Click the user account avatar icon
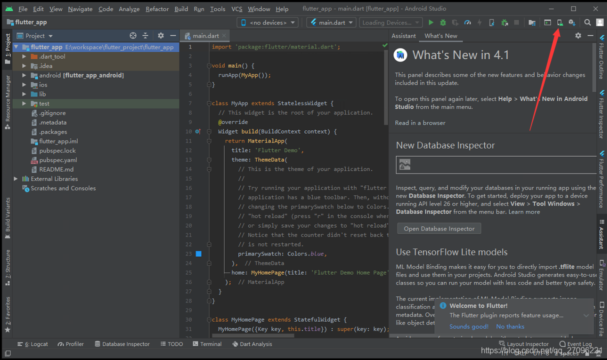The width and height of the screenshot is (607, 360). click(599, 22)
